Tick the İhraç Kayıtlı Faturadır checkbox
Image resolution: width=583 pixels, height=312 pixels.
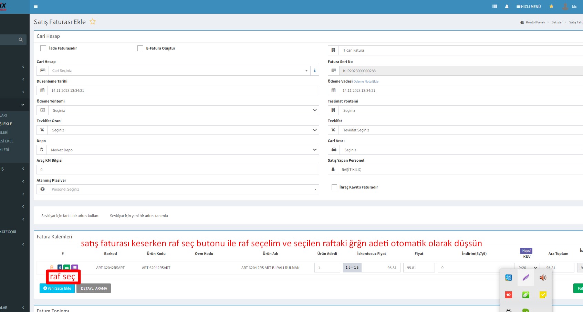pyautogui.click(x=334, y=187)
